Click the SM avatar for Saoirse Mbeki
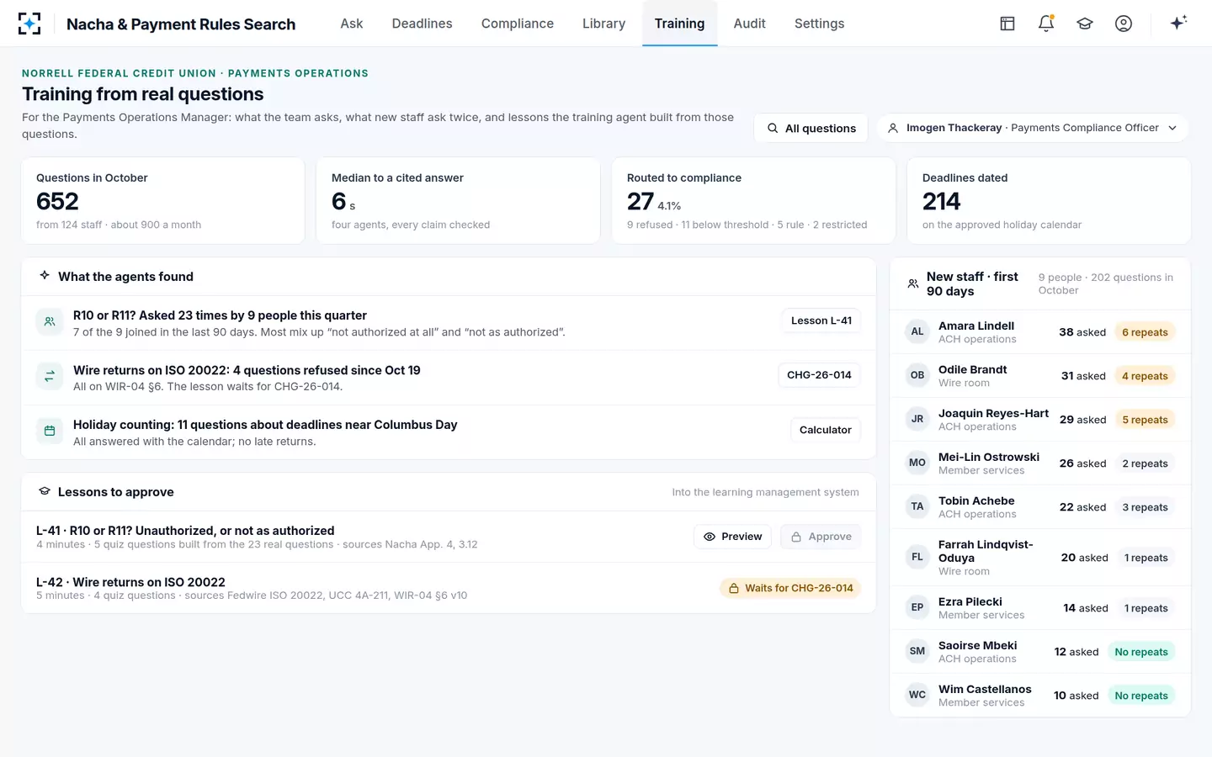1212x757 pixels. [x=917, y=651]
